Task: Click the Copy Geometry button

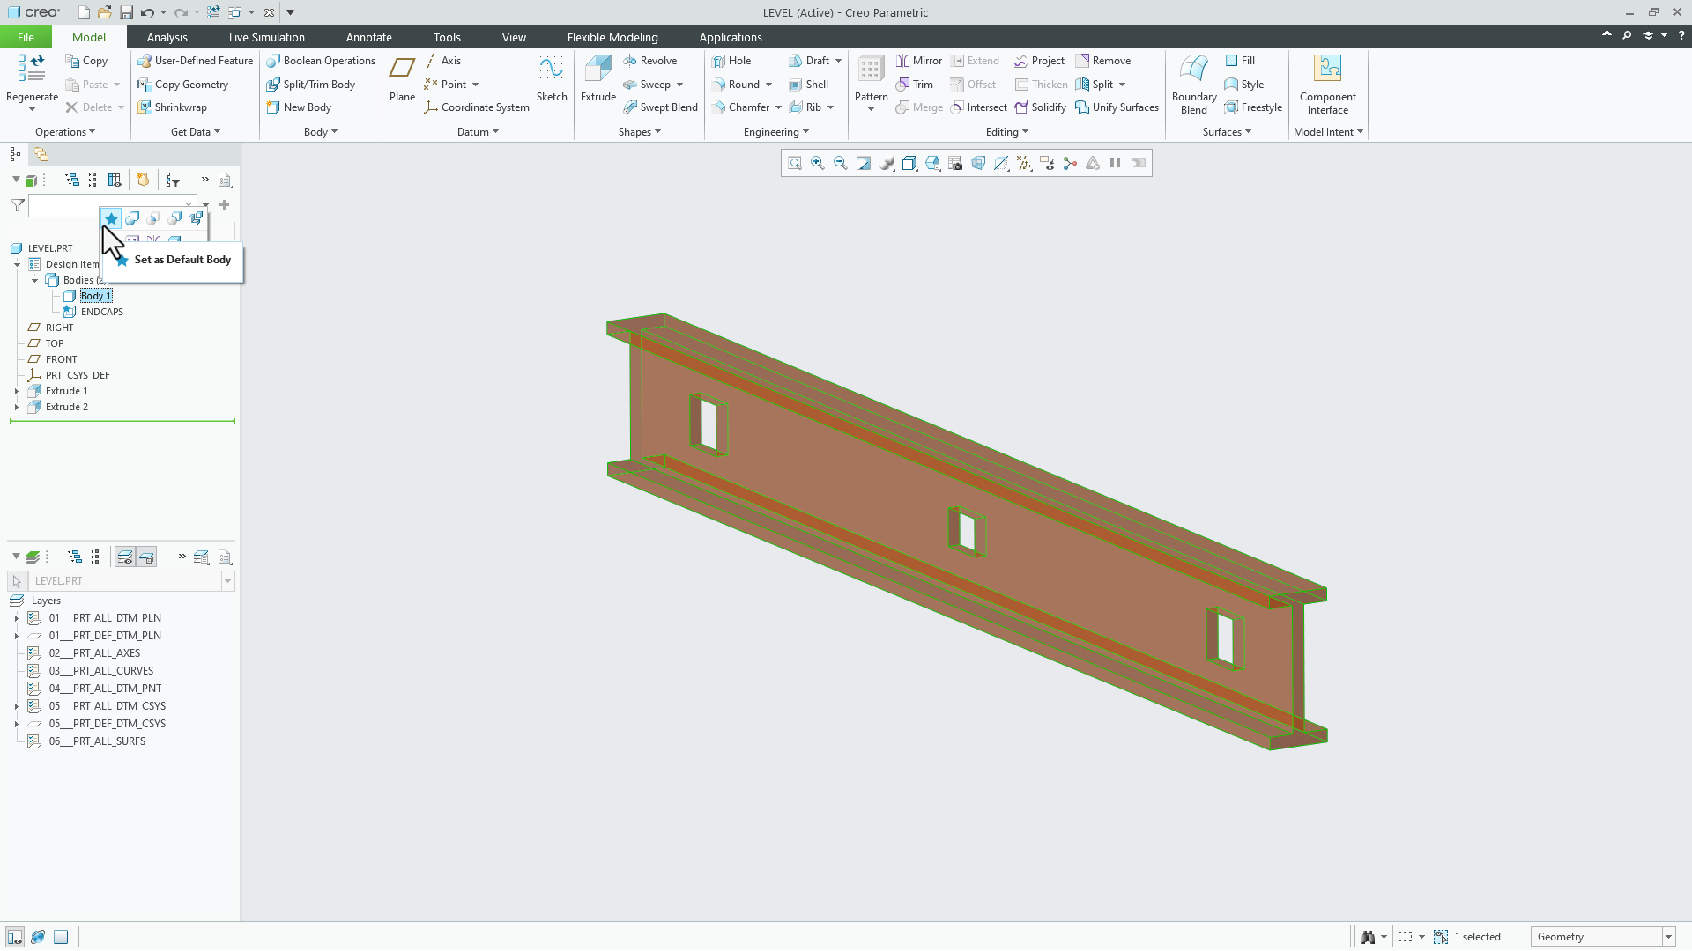Action: coord(182,85)
